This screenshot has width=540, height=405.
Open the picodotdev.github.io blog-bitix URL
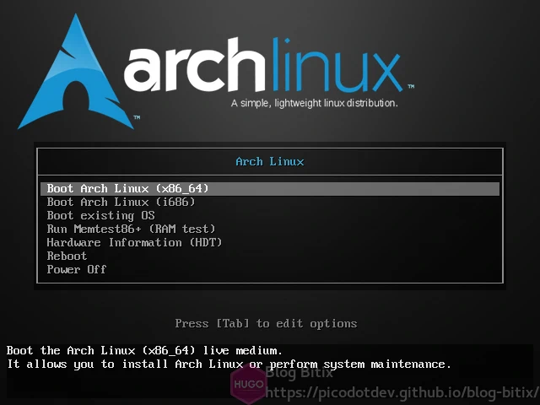(x=402, y=392)
